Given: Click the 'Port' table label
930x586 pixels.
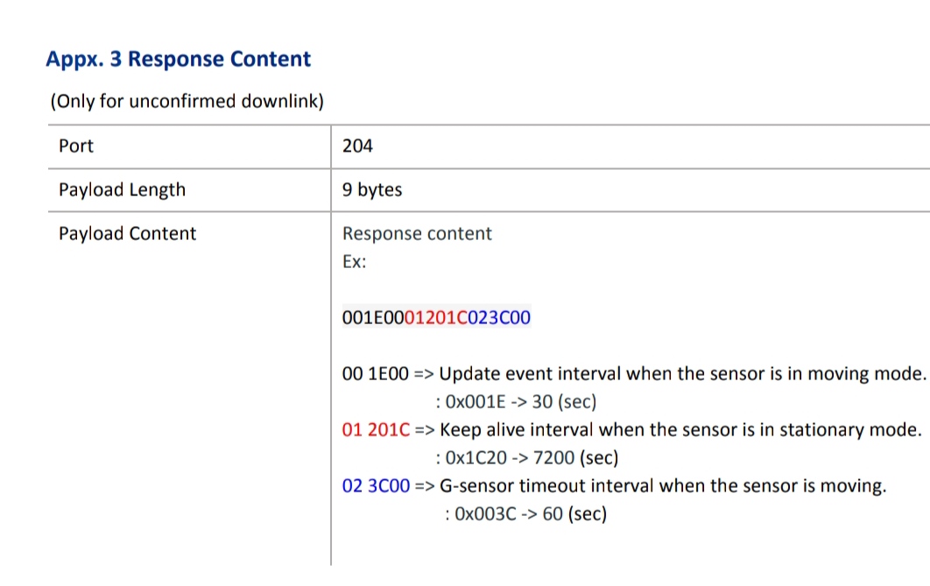Looking at the screenshot, I should click(x=76, y=145).
